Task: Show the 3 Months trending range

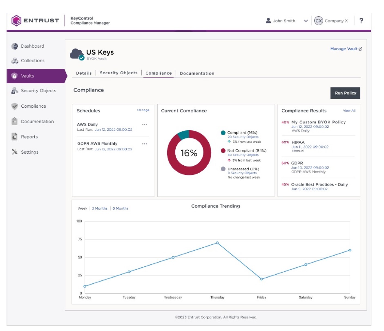Action: (100, 208)
